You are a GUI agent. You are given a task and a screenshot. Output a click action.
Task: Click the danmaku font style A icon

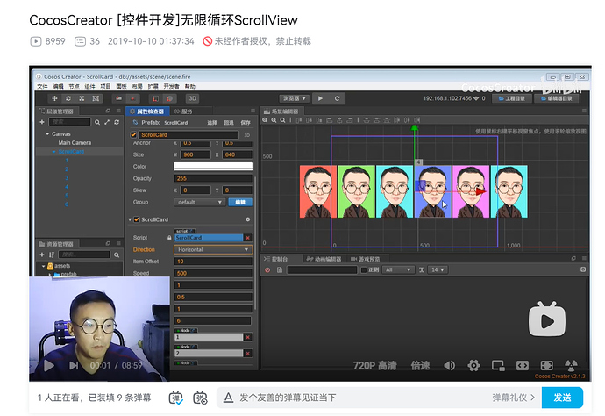(x=229, y=398)
